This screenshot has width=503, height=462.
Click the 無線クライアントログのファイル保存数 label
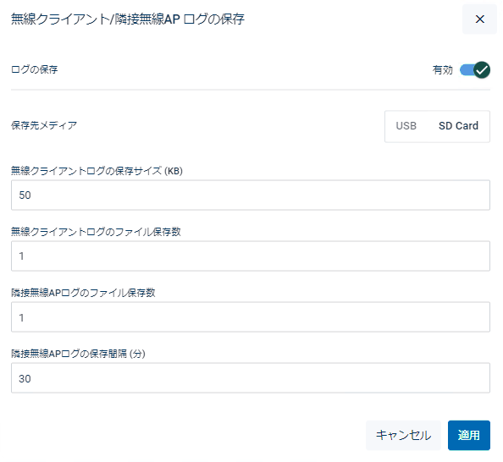96,232
